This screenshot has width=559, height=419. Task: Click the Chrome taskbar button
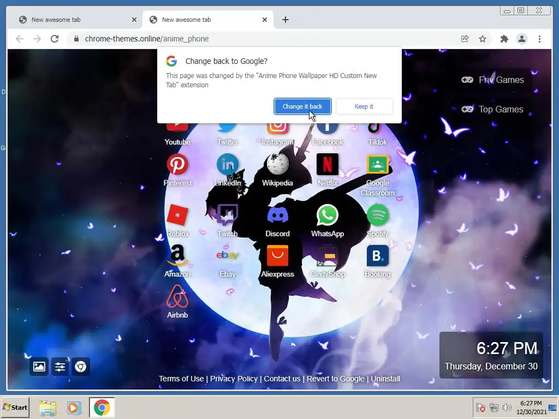102,407
